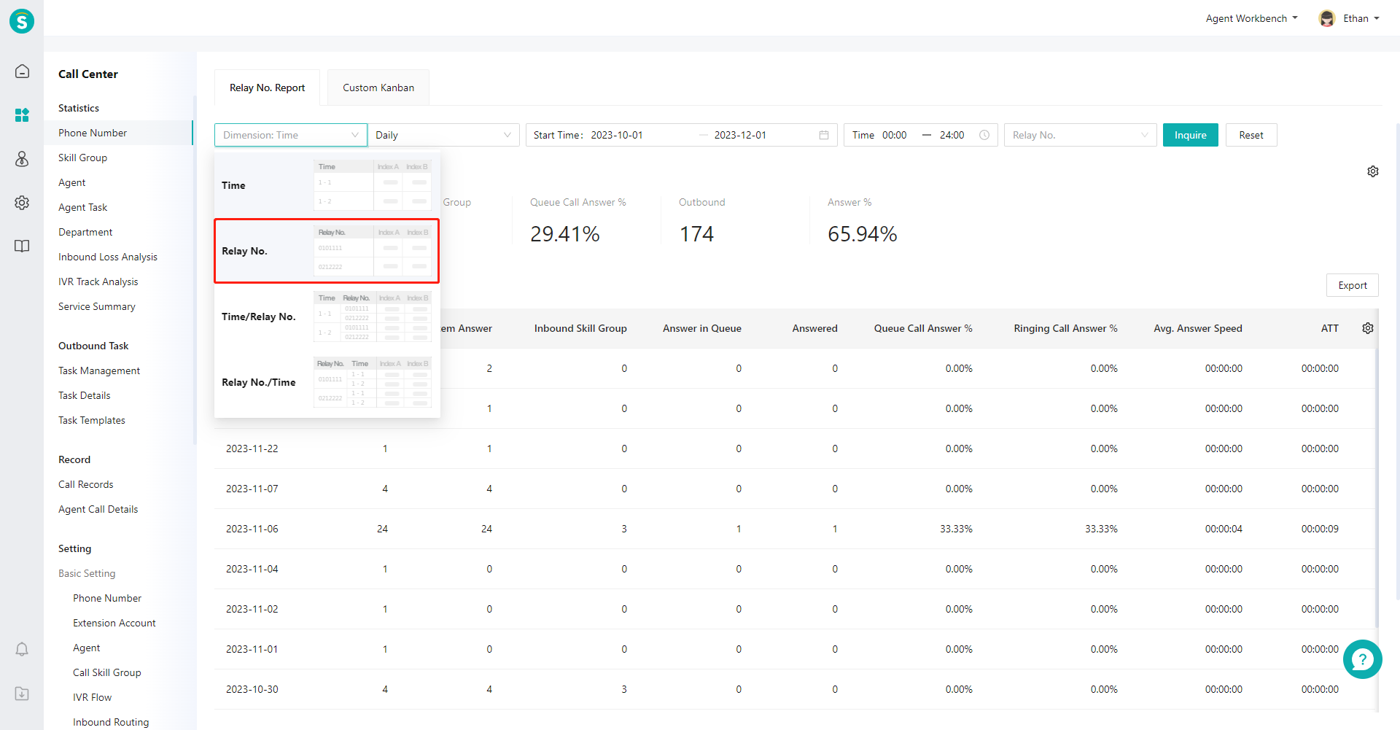Expand the Ethan user menu

point(1361,18)
